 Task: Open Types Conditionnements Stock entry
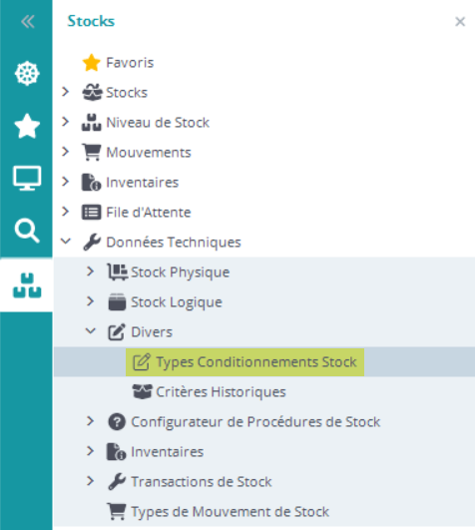click(244, 362)
